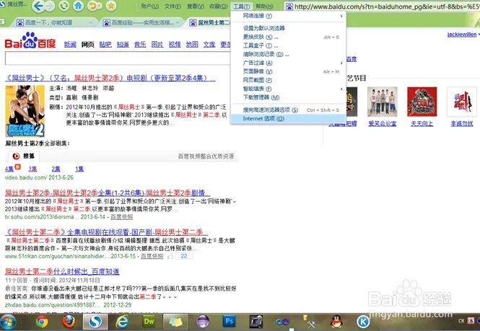
Task: Close the 百度一下，你就知道 tab
Action: point(91,22)
